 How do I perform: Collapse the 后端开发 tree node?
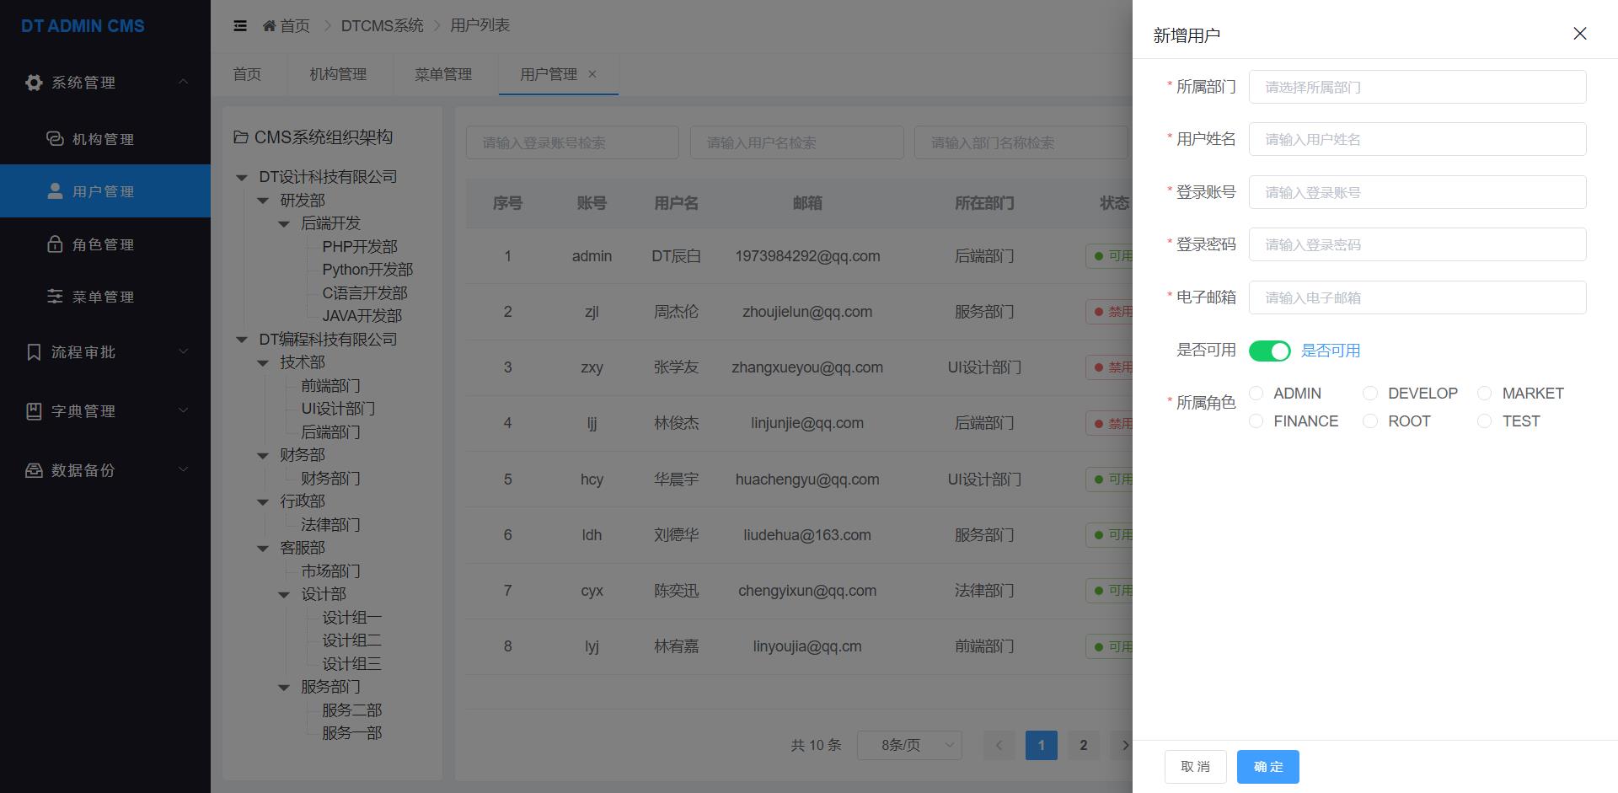click(x=284, y=224)
